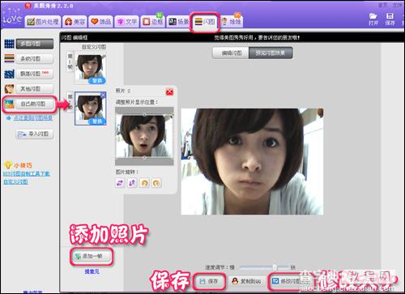Select the dark button next to the grid icon

35,44
